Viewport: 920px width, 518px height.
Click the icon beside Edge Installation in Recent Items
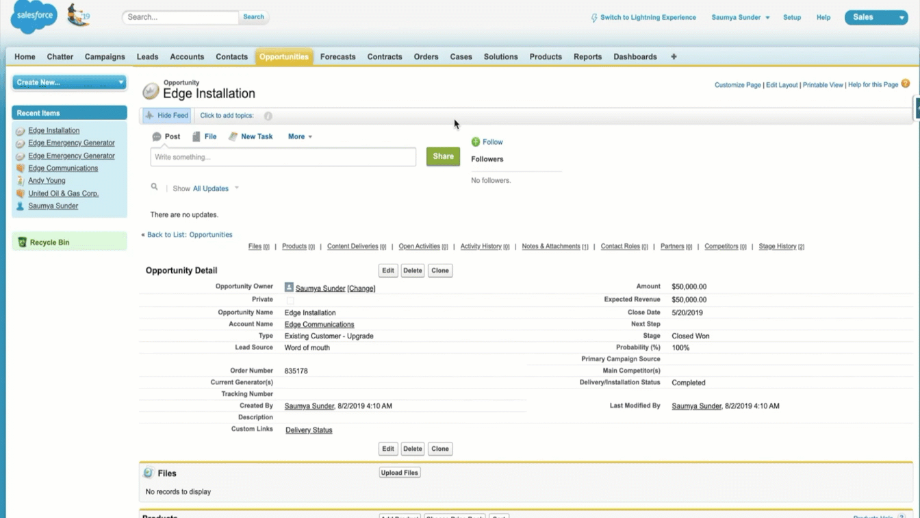(21, 131)
